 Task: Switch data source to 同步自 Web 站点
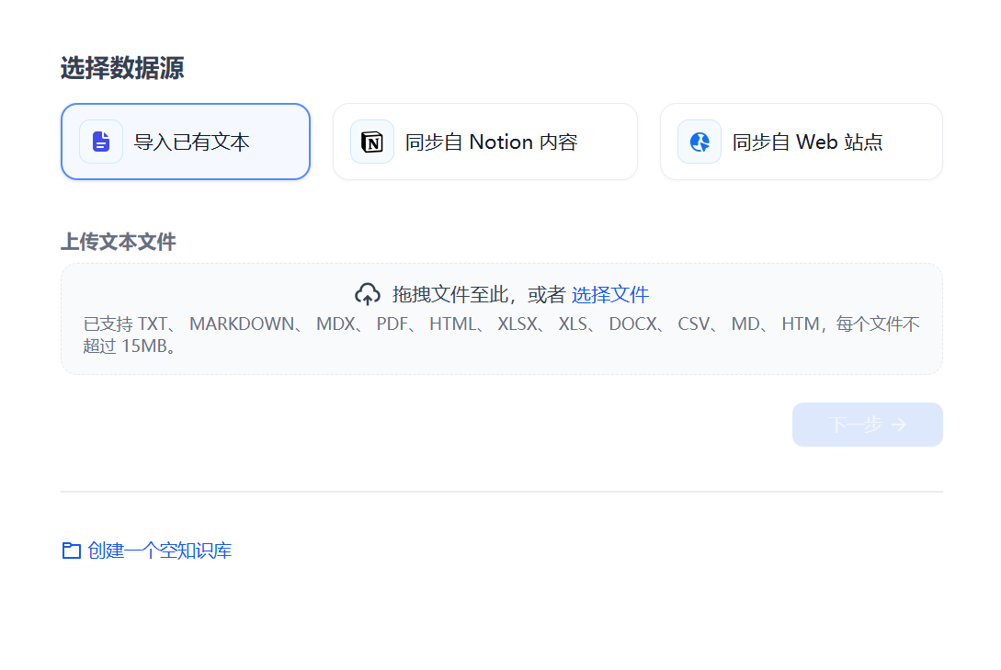click(x=807, y=142)
